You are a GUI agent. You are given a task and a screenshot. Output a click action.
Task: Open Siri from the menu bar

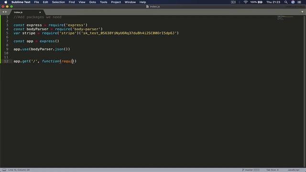pos(293,2)
